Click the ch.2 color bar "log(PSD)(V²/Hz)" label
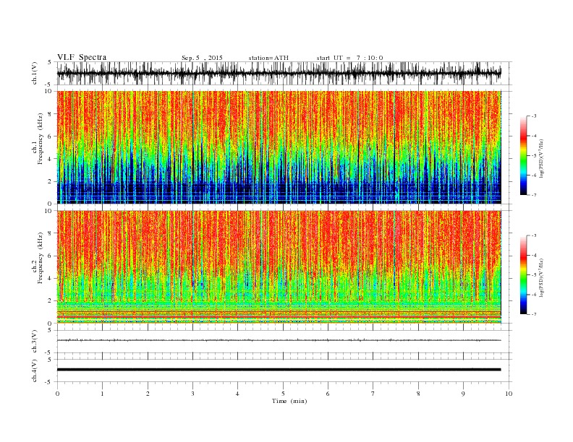This screenshot has width=573, height=442. pos(541,277)
